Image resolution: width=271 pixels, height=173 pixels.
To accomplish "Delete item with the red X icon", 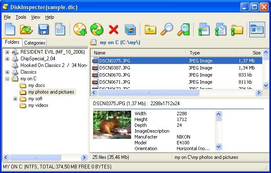I will pos(114,30).
